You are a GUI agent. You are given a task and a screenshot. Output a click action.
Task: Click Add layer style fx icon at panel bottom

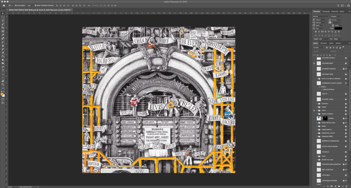(328, 186)
